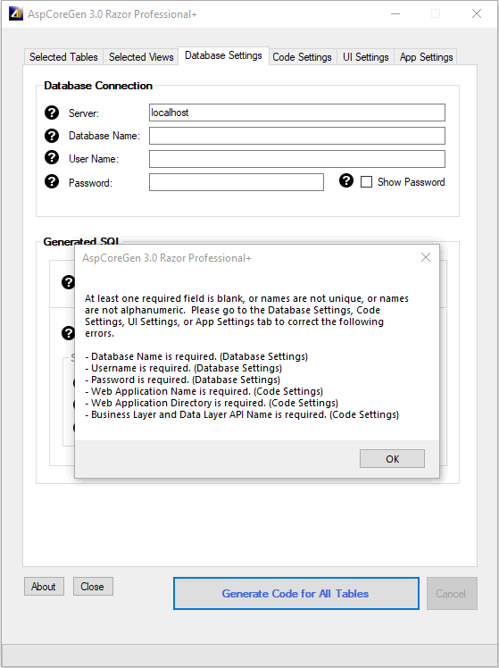Click Generate Code for All Tables
499x668 pixels.
(295, 594)
